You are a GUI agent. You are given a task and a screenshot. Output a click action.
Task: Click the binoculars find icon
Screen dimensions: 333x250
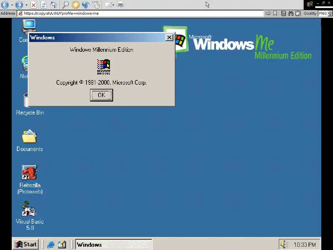tap(291, 13)
